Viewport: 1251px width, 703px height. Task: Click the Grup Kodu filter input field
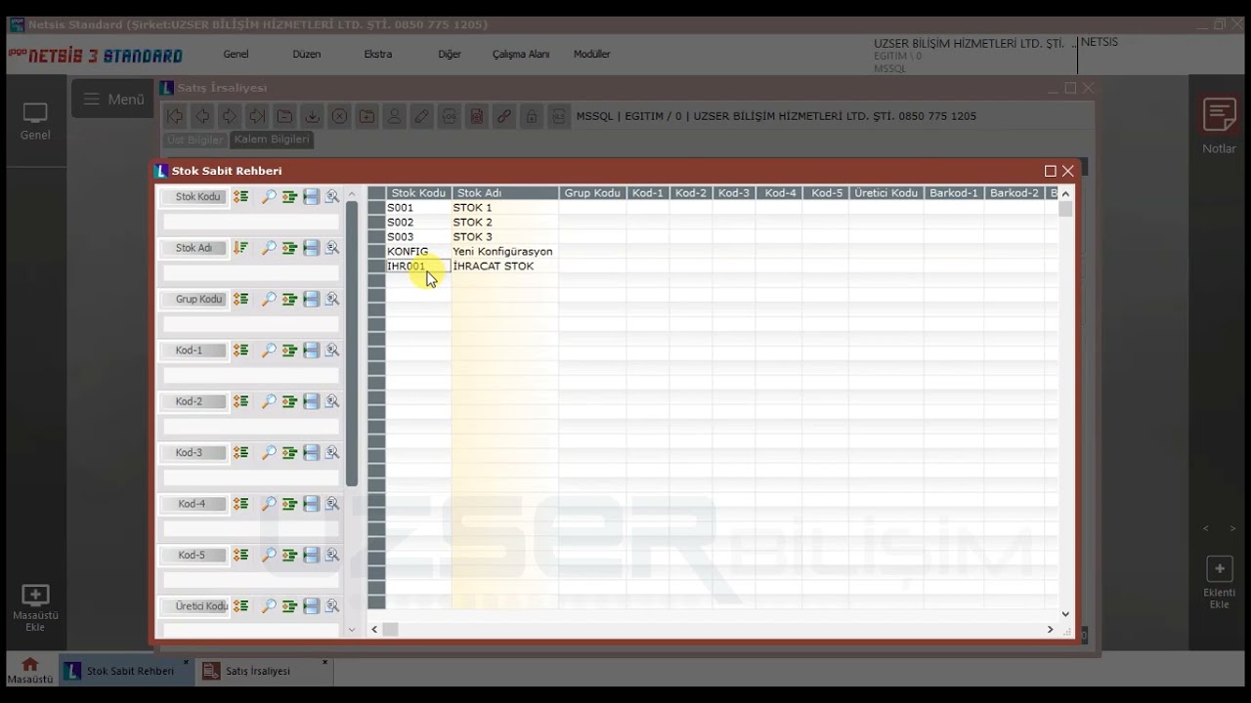251,324
